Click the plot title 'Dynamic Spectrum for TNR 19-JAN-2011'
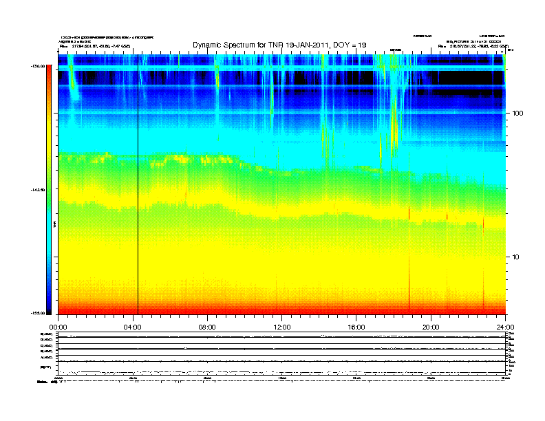The image size is (545, 421). tap(279, 45)
